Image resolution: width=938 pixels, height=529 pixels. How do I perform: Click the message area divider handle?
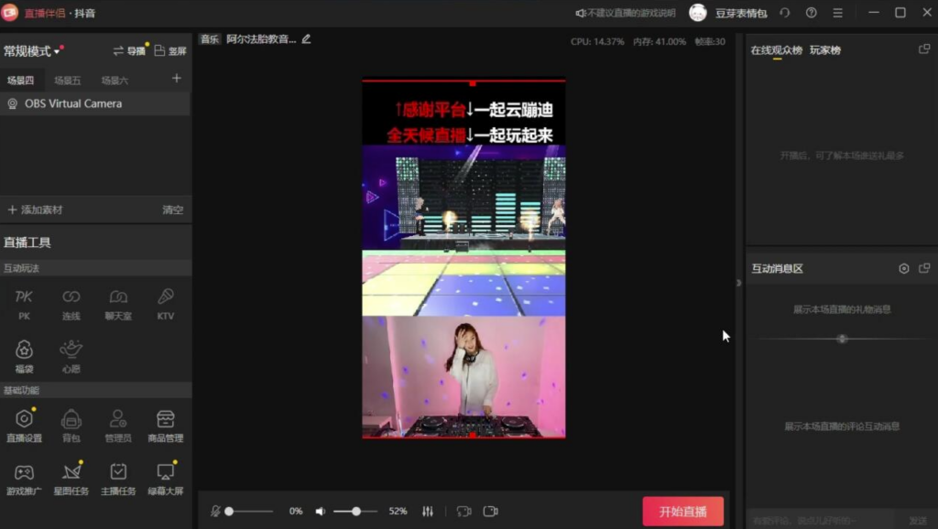coord(843,339)
